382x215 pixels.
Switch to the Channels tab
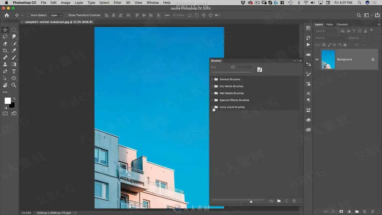[342, 25]
